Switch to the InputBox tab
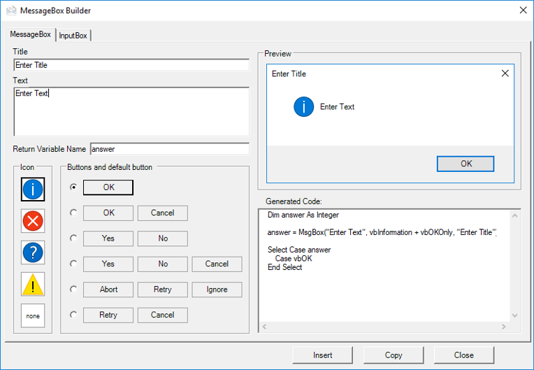Image resolution: width=534 pixels, height=370 pixels. [x=73, y=35]
